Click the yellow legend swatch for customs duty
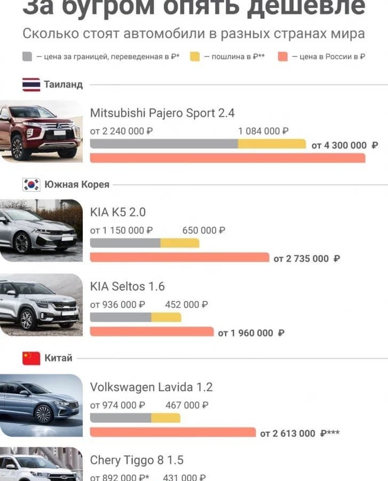The height and width of the screenshot is (481, 388). point(195,57)
